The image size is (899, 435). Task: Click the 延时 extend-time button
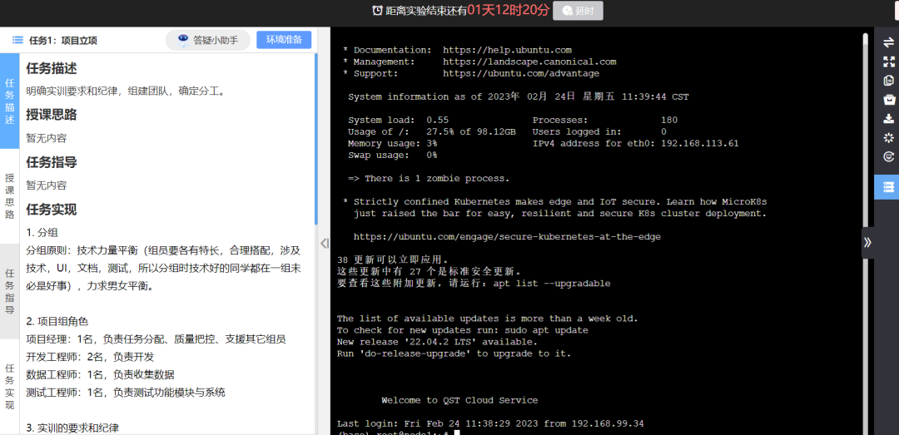tap(578, 10)
